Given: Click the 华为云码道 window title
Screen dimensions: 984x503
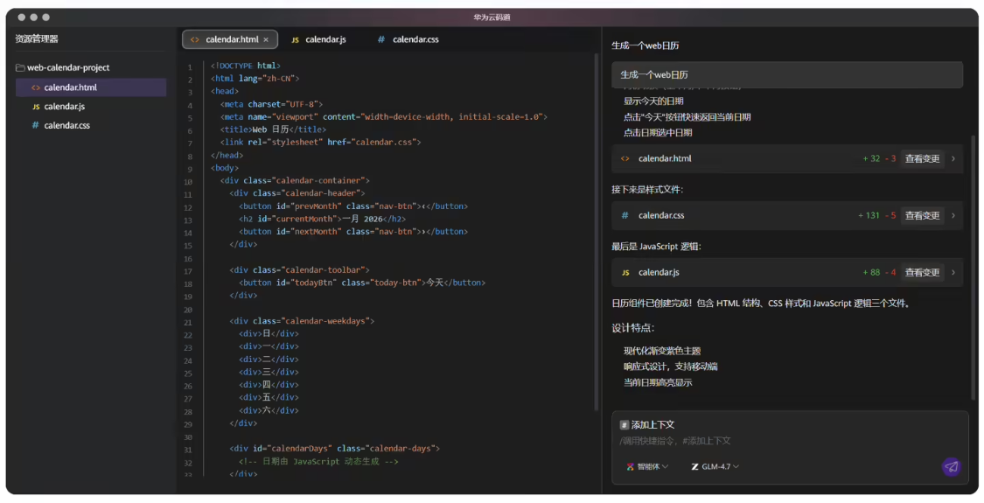Looking at the screenshot, I should pyautogui.click(x=492, y=17).
